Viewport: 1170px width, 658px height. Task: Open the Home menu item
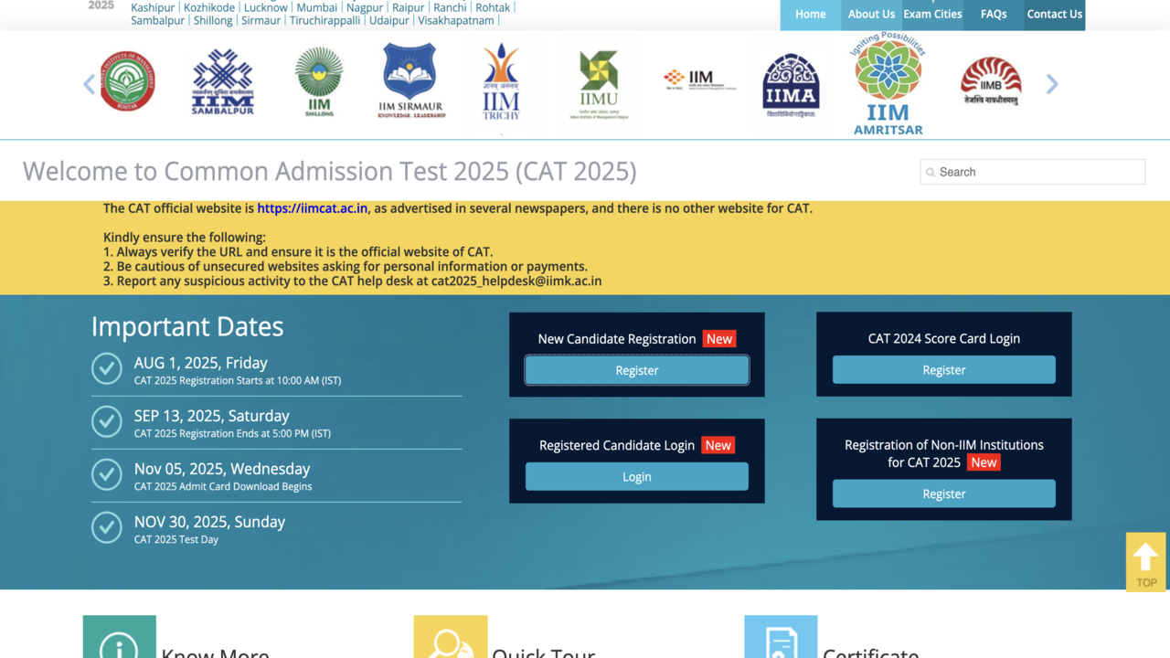coord(810,15)
